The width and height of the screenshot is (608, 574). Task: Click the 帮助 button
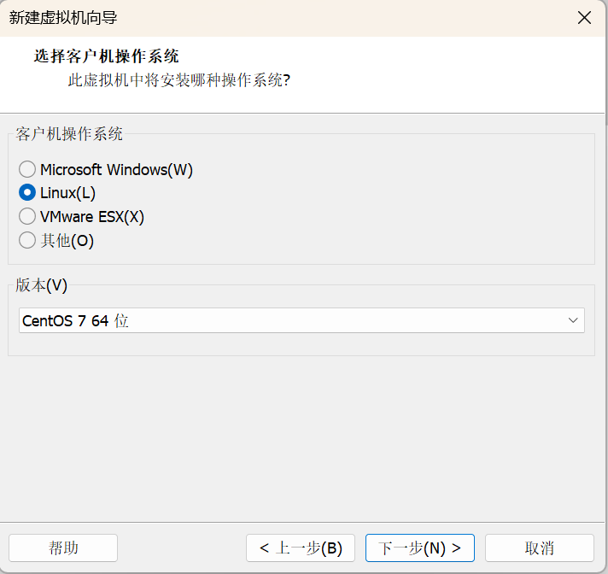tap(63, 548)
